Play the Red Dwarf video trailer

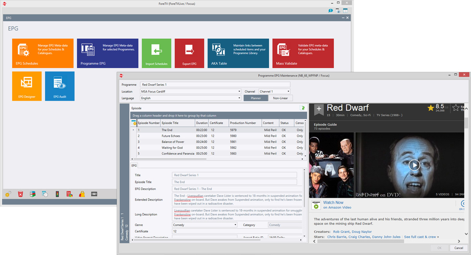pos(414,165)
